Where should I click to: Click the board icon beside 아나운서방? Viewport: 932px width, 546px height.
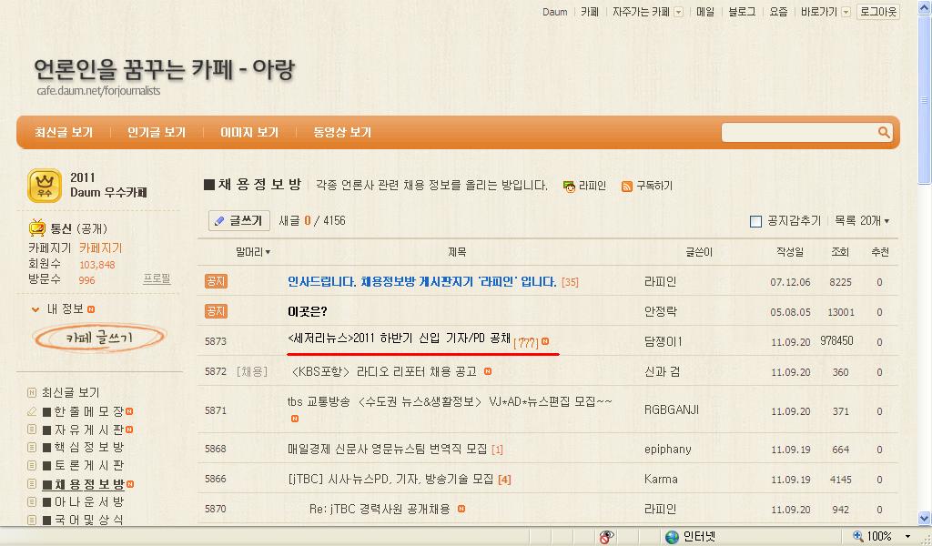tap(32, 502)
